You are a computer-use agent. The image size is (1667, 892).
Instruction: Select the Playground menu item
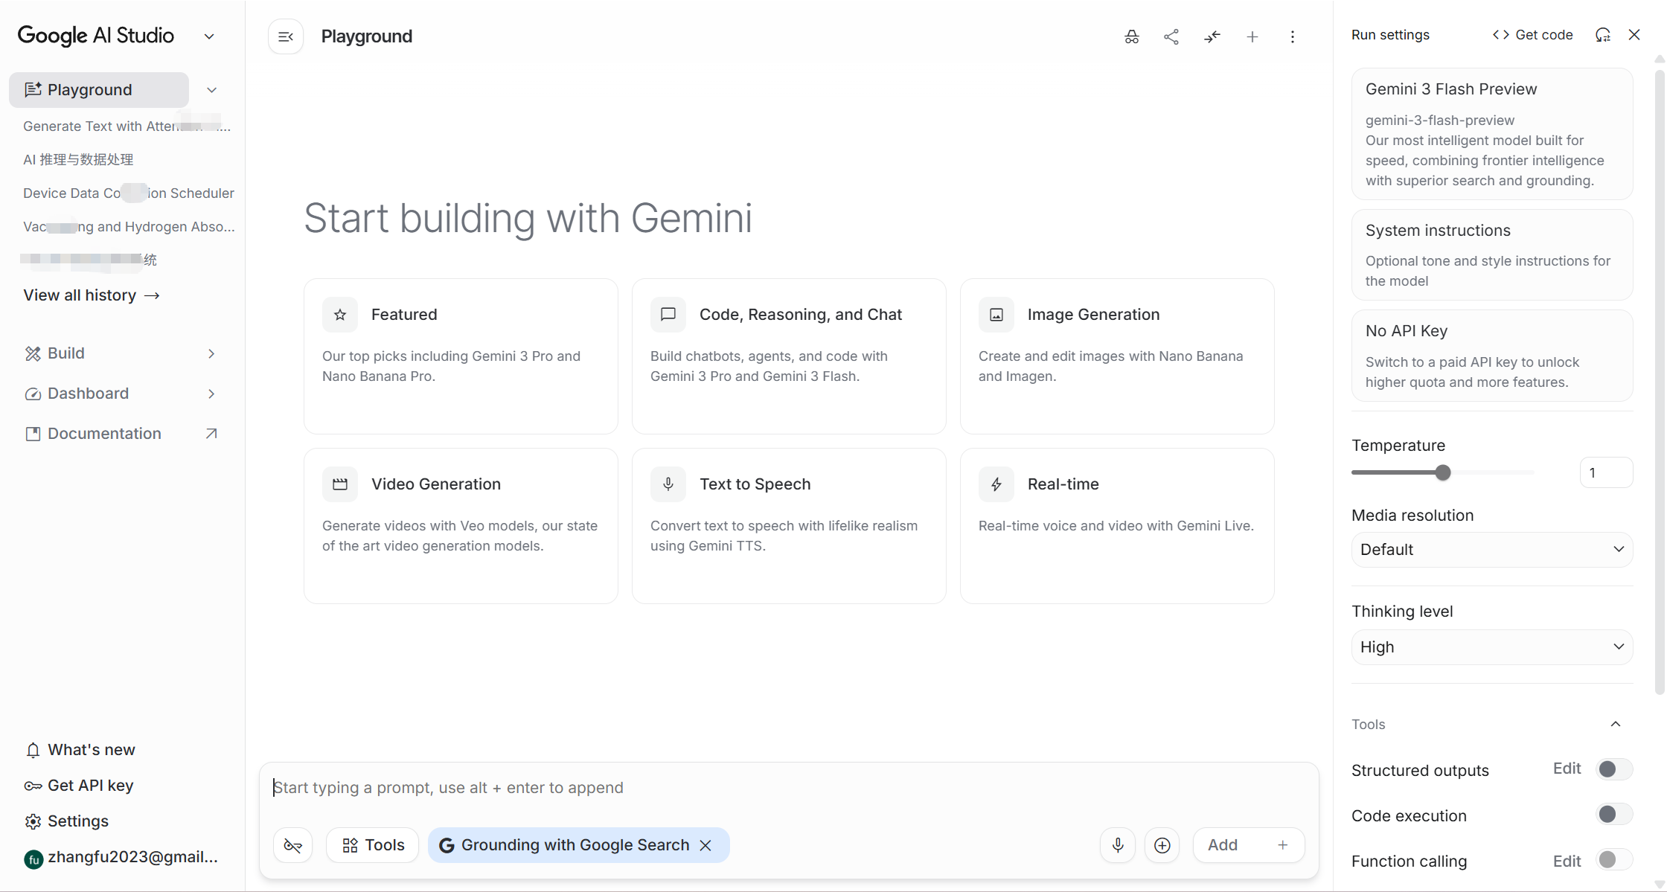click(99, 90)
